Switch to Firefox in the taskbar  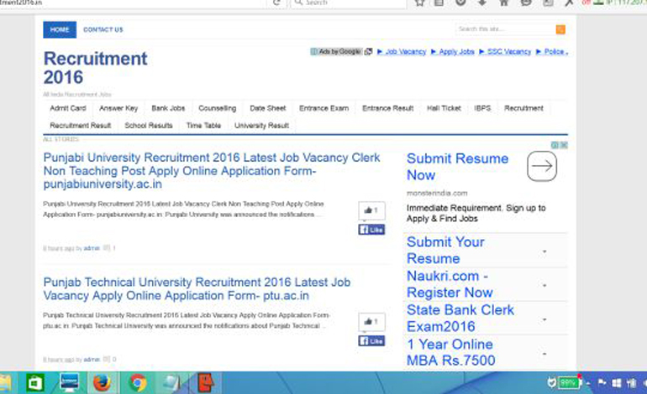(x=102, y=383)
